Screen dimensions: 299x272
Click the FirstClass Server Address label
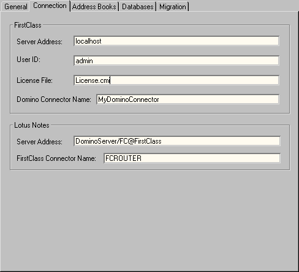39,42
